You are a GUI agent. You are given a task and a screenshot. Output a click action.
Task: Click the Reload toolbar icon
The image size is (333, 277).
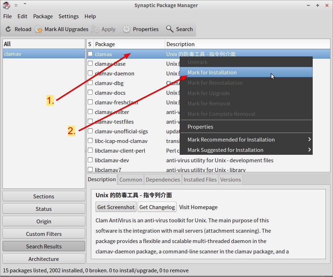pos(8,29)
